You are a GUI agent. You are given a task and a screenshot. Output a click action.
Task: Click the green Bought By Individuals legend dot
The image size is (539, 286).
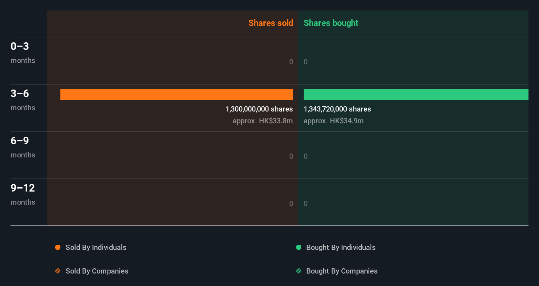(299, 247)
